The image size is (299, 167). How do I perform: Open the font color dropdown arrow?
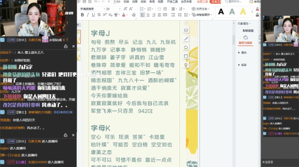click(x=127, y=15)
